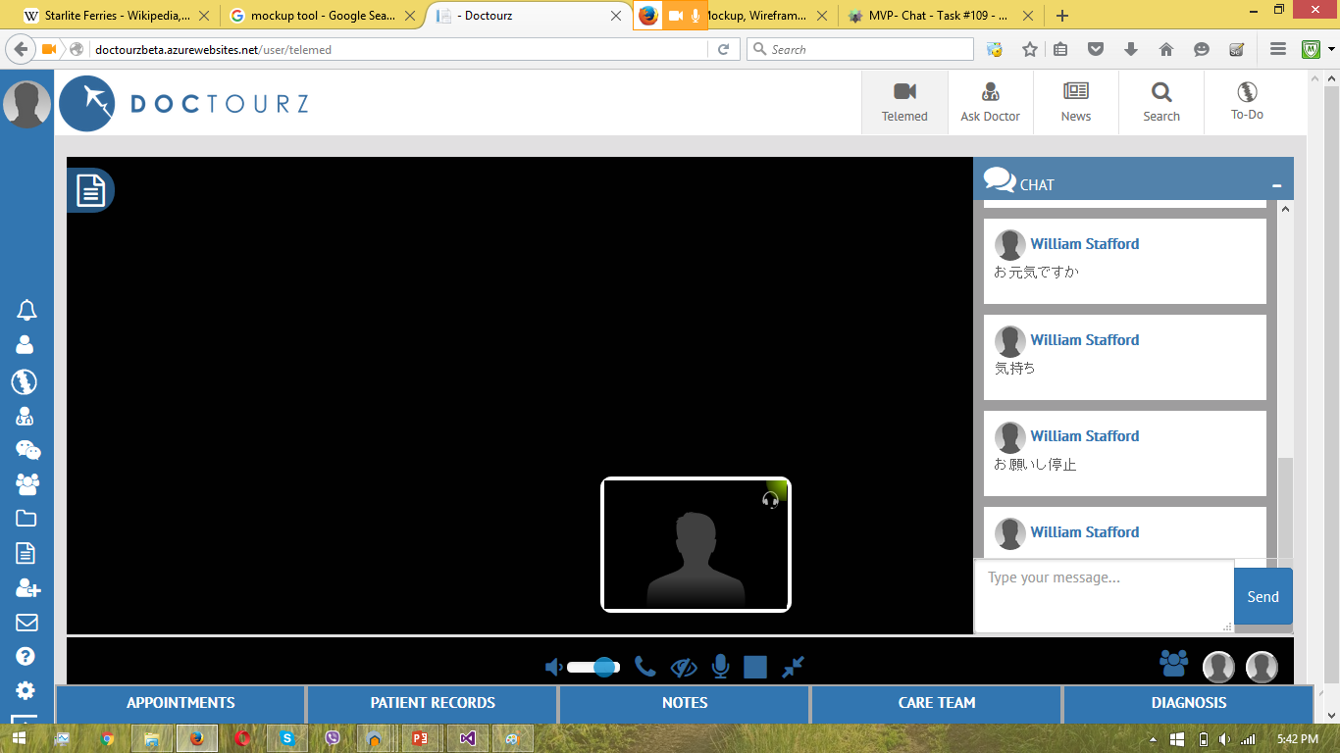Open PowerPoint from the taskbar
The image size is (1340, 753).
(x=422, y=738)
